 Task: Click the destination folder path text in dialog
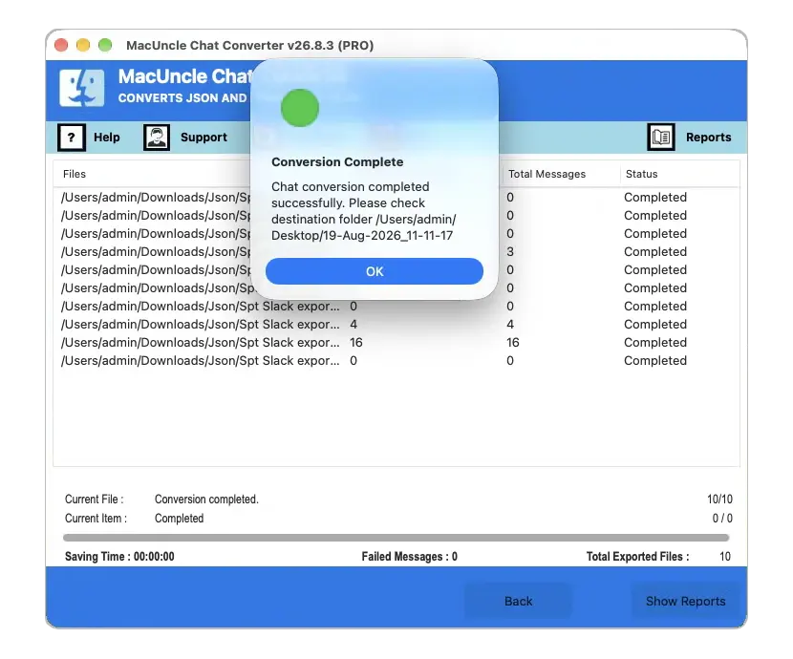coord(364,227)
